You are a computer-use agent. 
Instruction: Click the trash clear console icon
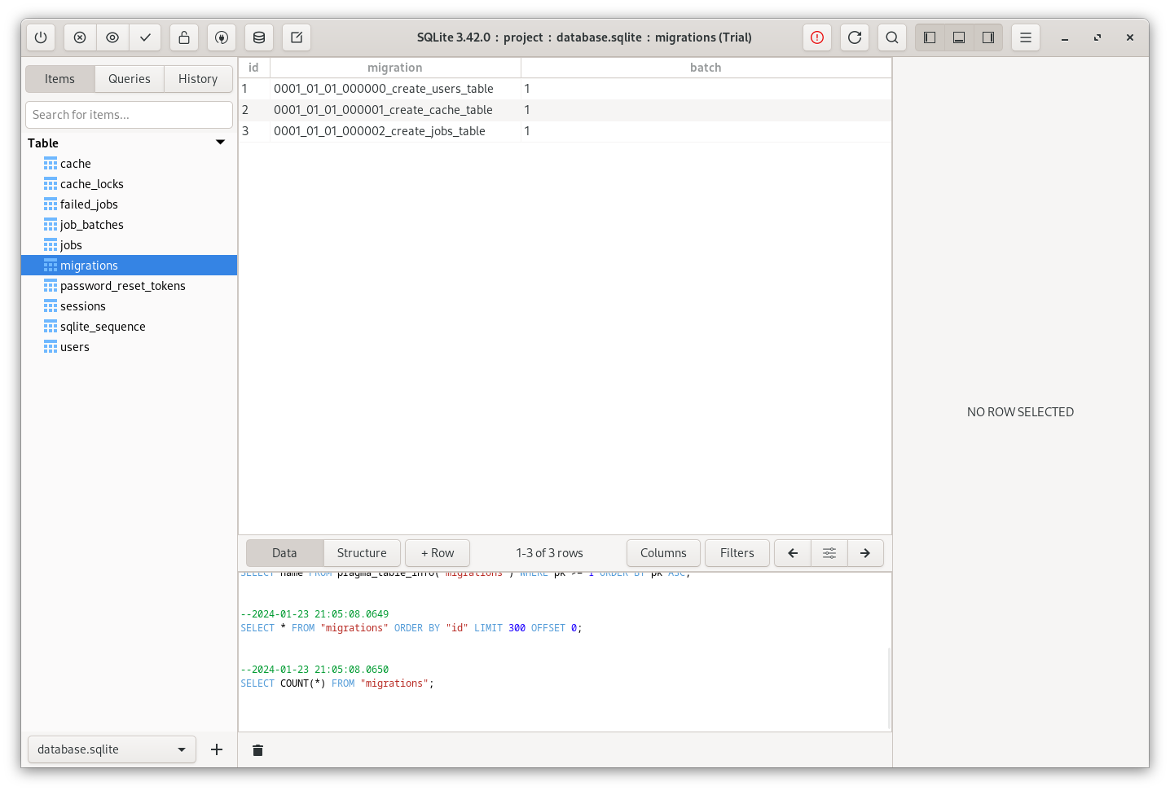tap(257, 750)
